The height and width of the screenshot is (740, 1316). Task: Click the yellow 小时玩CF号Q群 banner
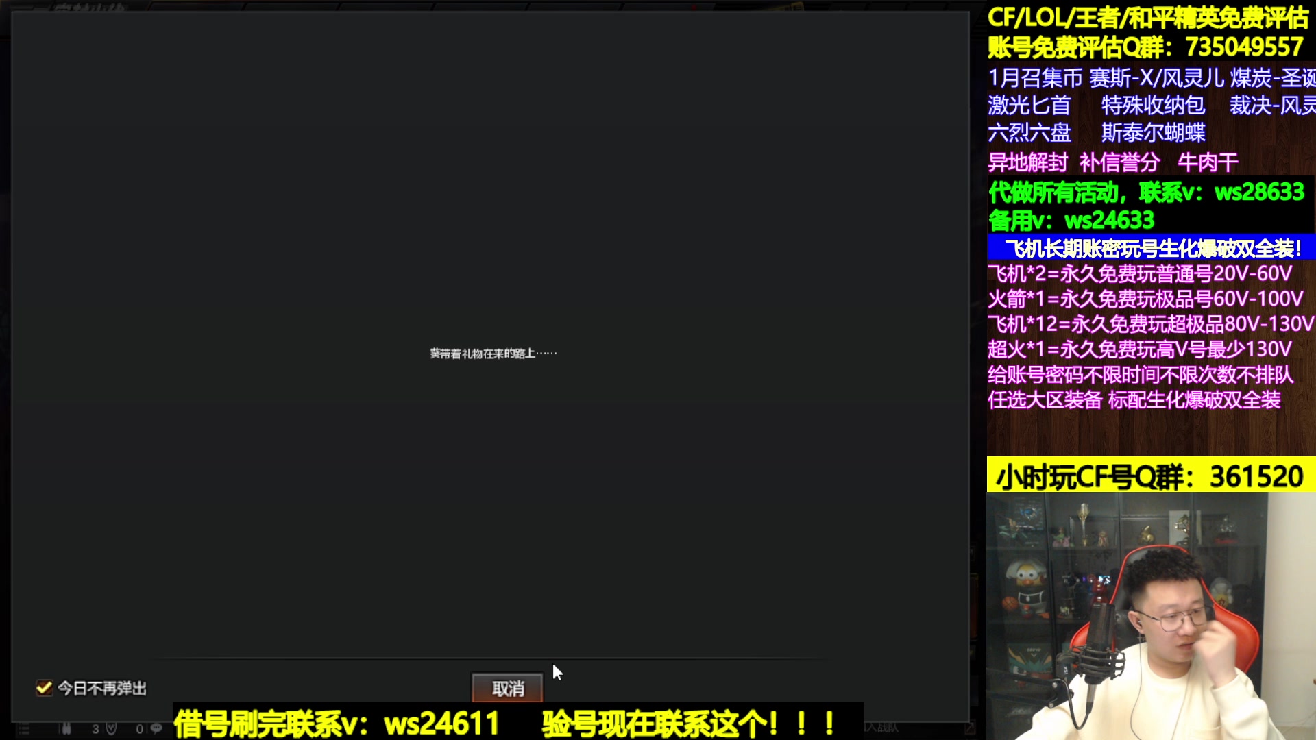[x=1151, y=476]
